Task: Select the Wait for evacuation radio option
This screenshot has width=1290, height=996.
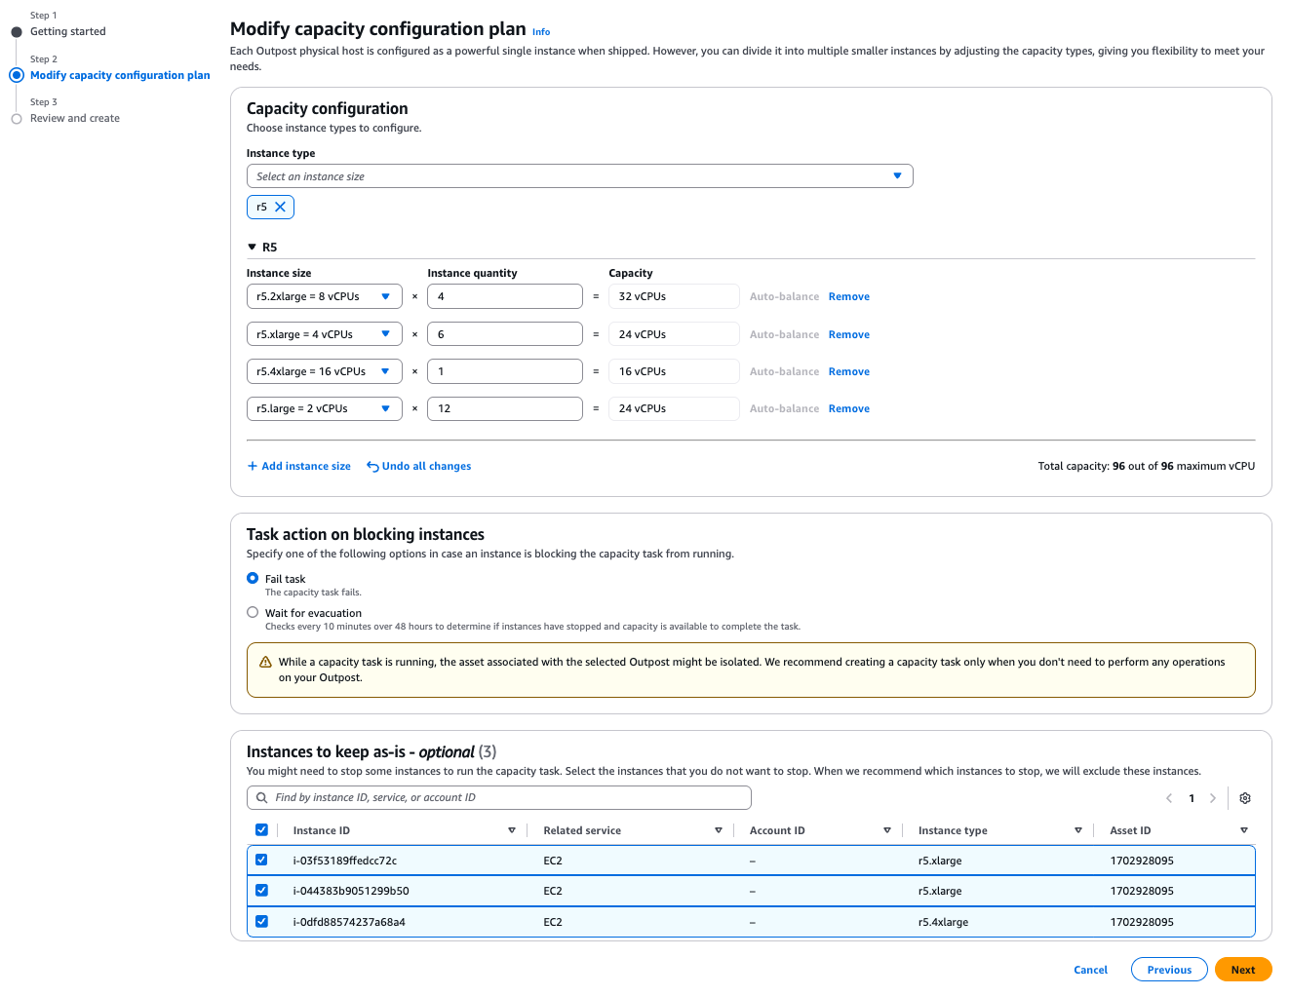Action: click(253, 612)
